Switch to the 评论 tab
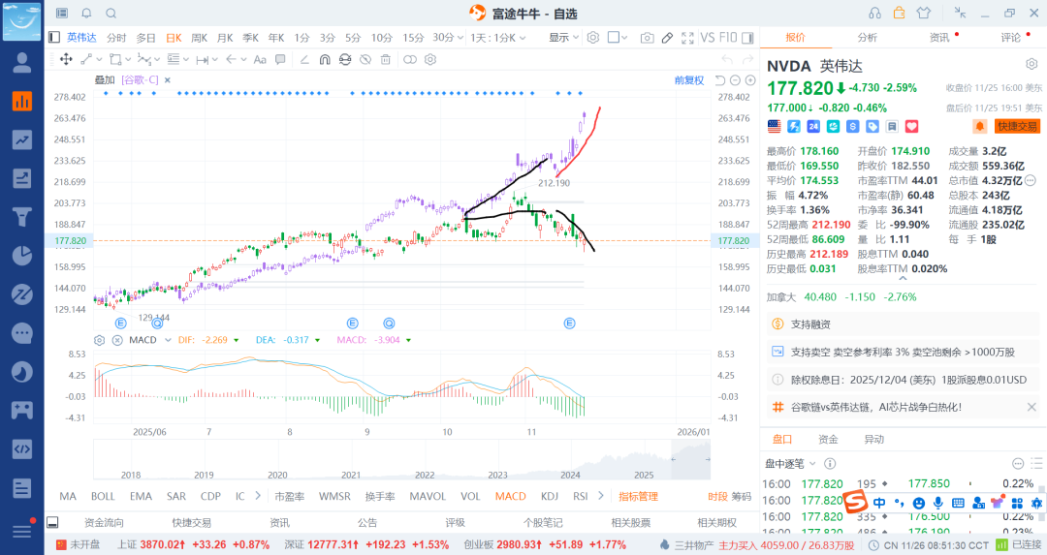Image resolution: width=1047 pixels, height=555 pixels. [1011, 38]
